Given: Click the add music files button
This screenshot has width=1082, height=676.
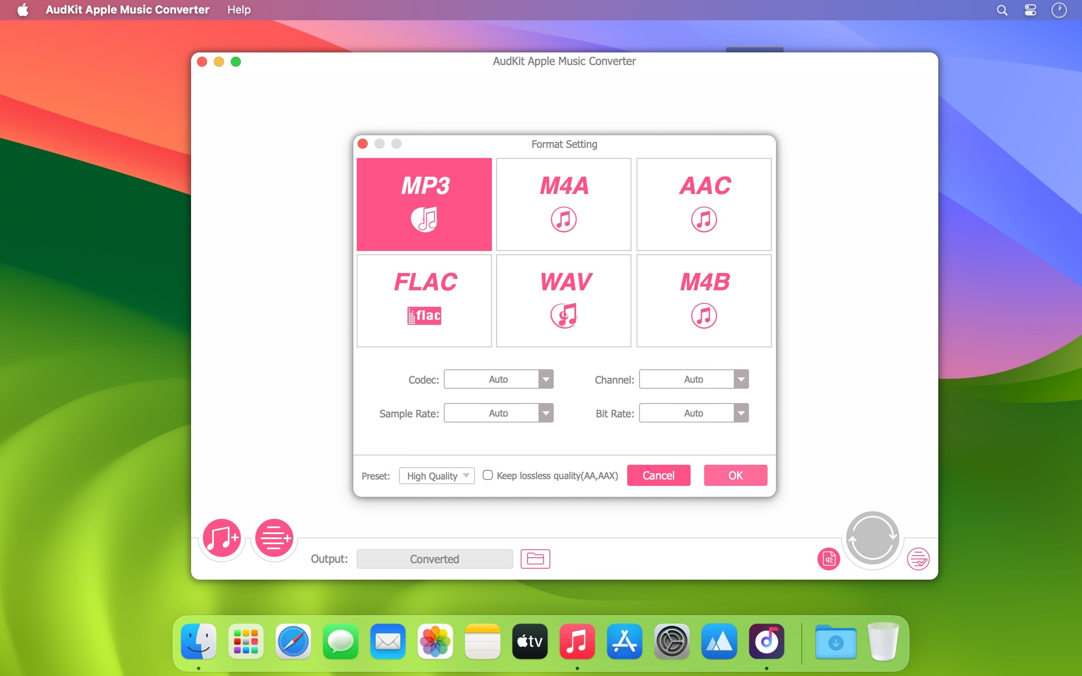Looking at the screenshot, I should pos(222,538).
